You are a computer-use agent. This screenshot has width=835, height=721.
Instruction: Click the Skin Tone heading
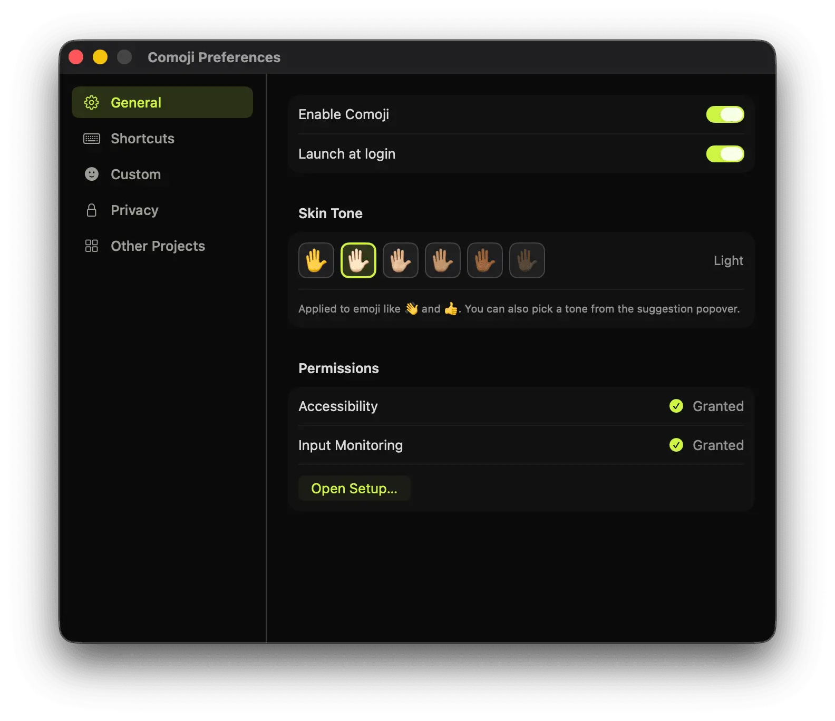331,213
